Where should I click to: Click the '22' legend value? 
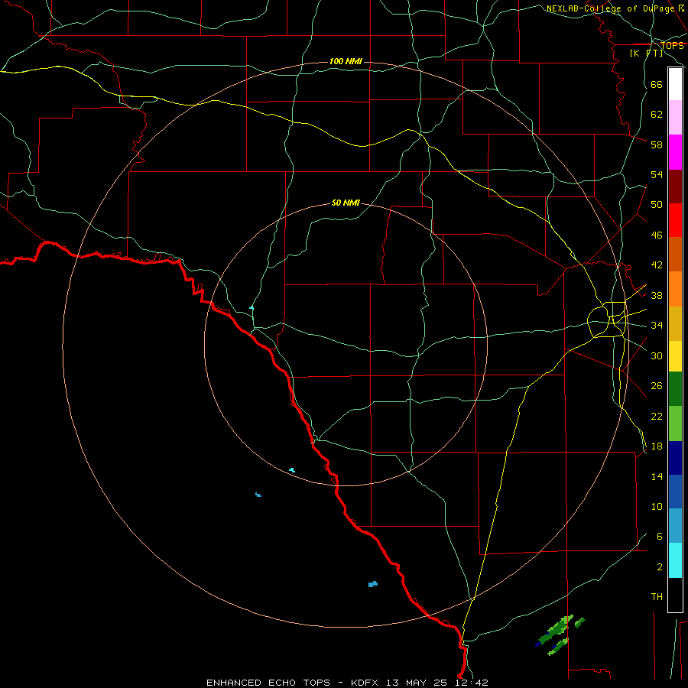pyautogui.click(x=657, y=416)
